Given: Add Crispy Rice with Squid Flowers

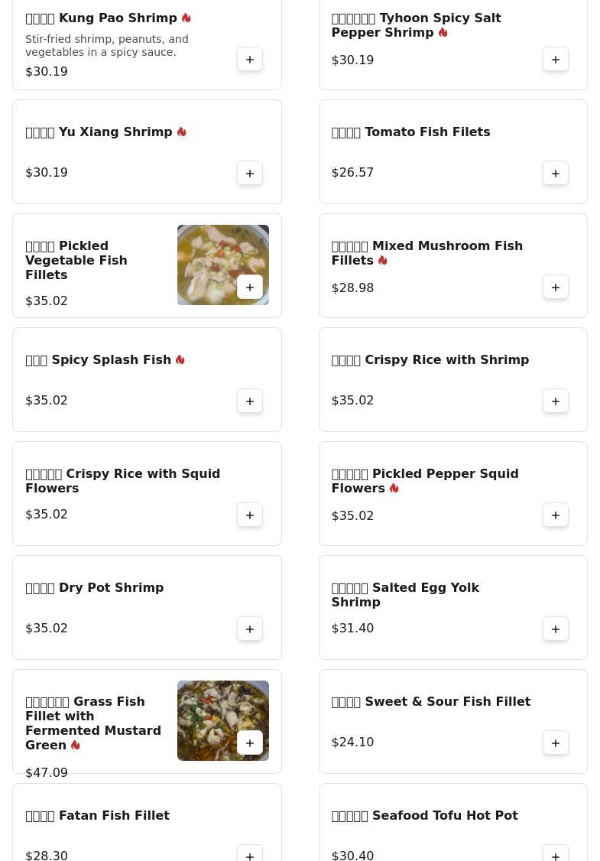Looking at the screenshot, I should [250, 515].
